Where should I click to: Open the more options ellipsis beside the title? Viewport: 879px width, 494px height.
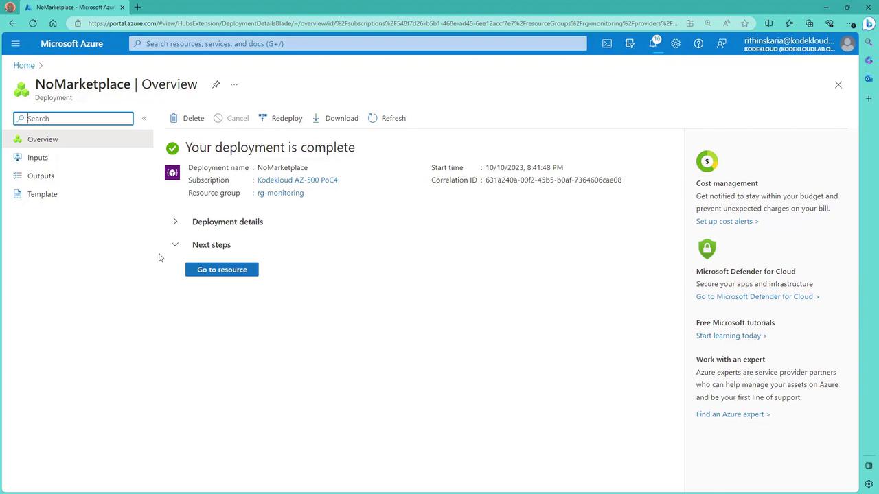pos(234,84)
